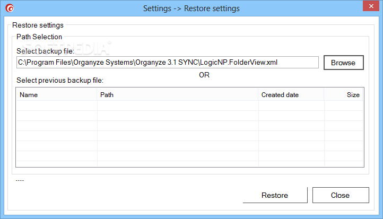Image resolution: width=383 pixels, height=219 pixels.
Task: Click the 'Path Selection' group label
Action: tap(39, 37)
